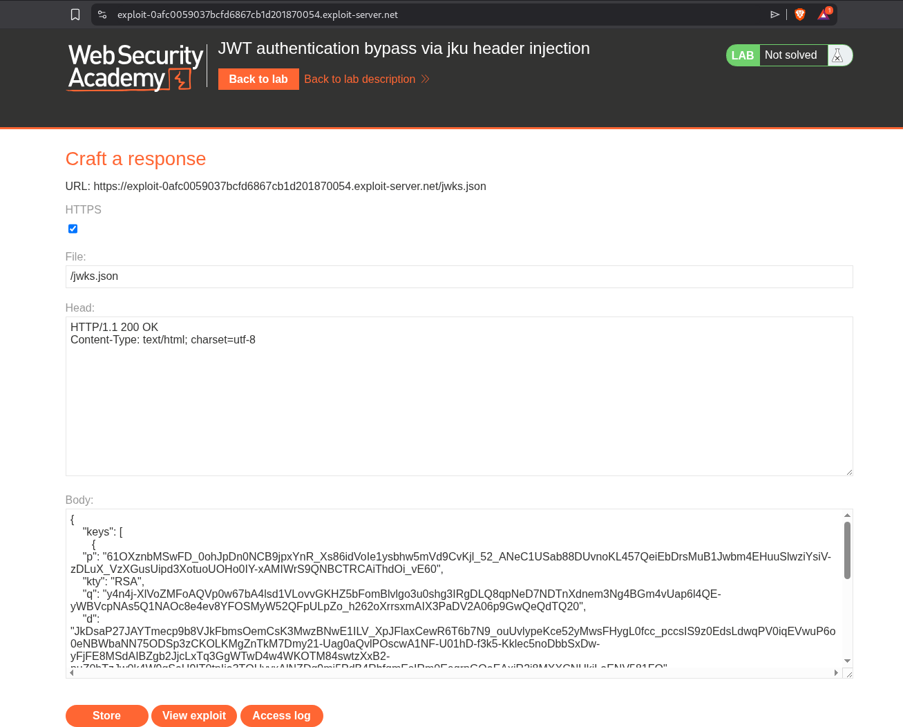Open the Access log
This screenshot has height=727, width=903.
(281, 716)
